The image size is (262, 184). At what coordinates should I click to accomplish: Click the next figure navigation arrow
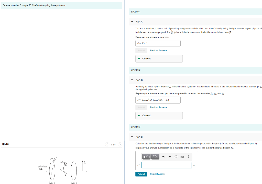pyautogui.click(x=119, y=144)
